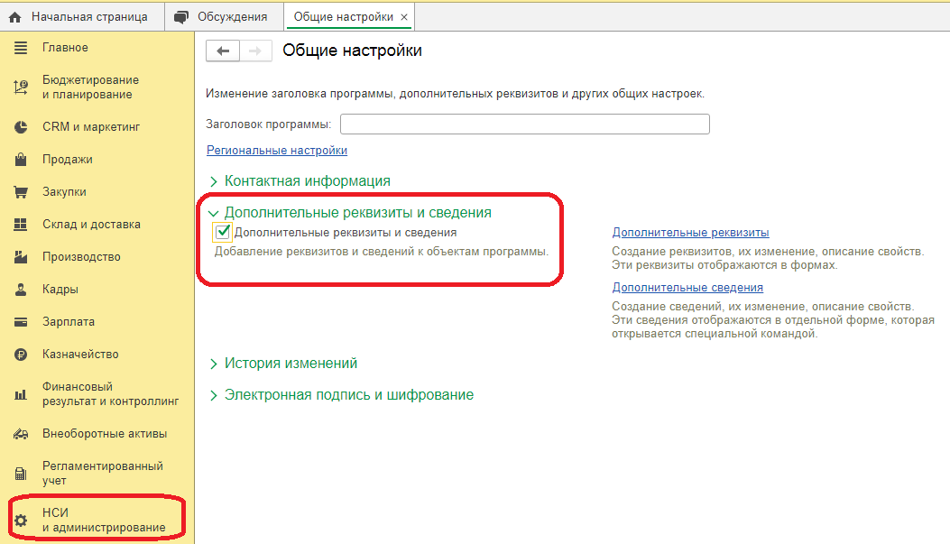Click the Общие настройки page heading
The width and height of the screenshot is (950, 544).
click(352, 51)
